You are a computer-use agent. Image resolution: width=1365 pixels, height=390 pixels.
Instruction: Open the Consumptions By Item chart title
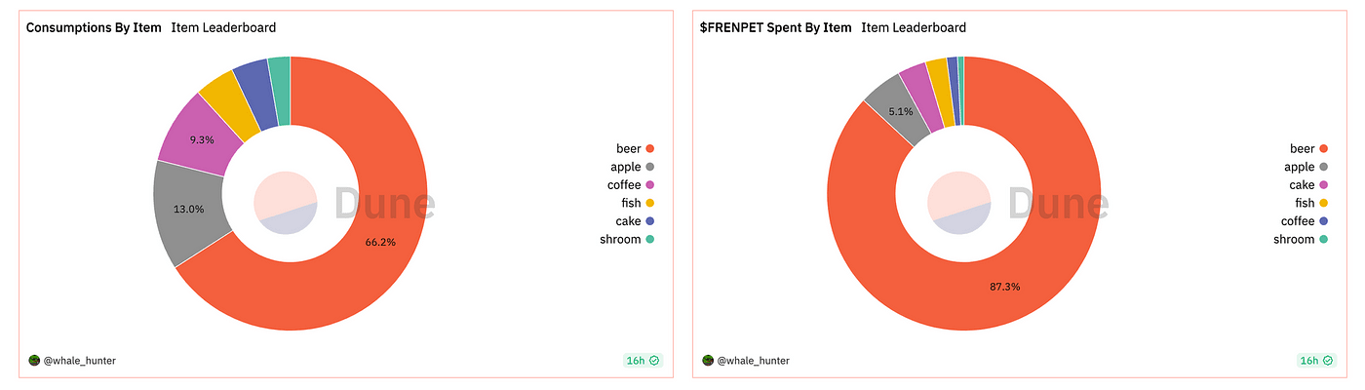click(x=93, y=28)
